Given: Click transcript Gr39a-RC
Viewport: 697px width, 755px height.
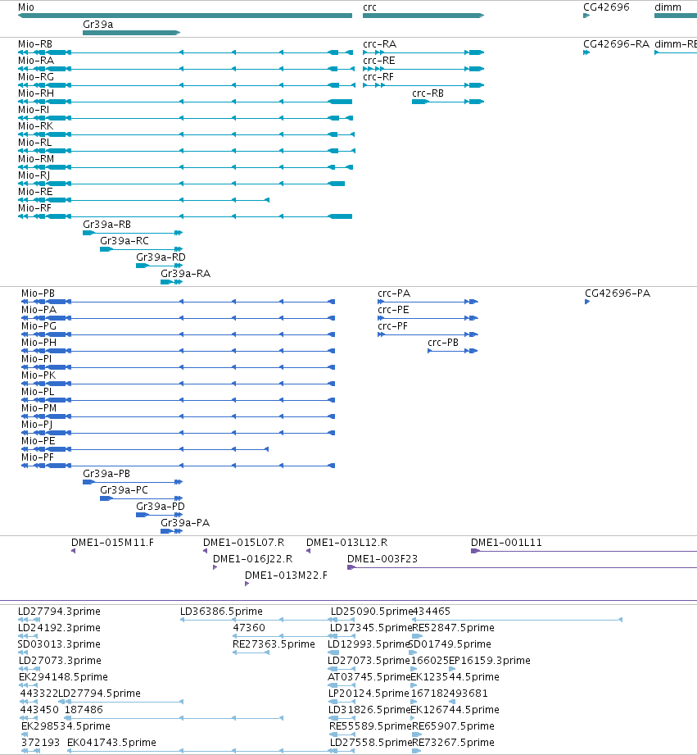Looking at the screenshot, I should pos(124,241).
